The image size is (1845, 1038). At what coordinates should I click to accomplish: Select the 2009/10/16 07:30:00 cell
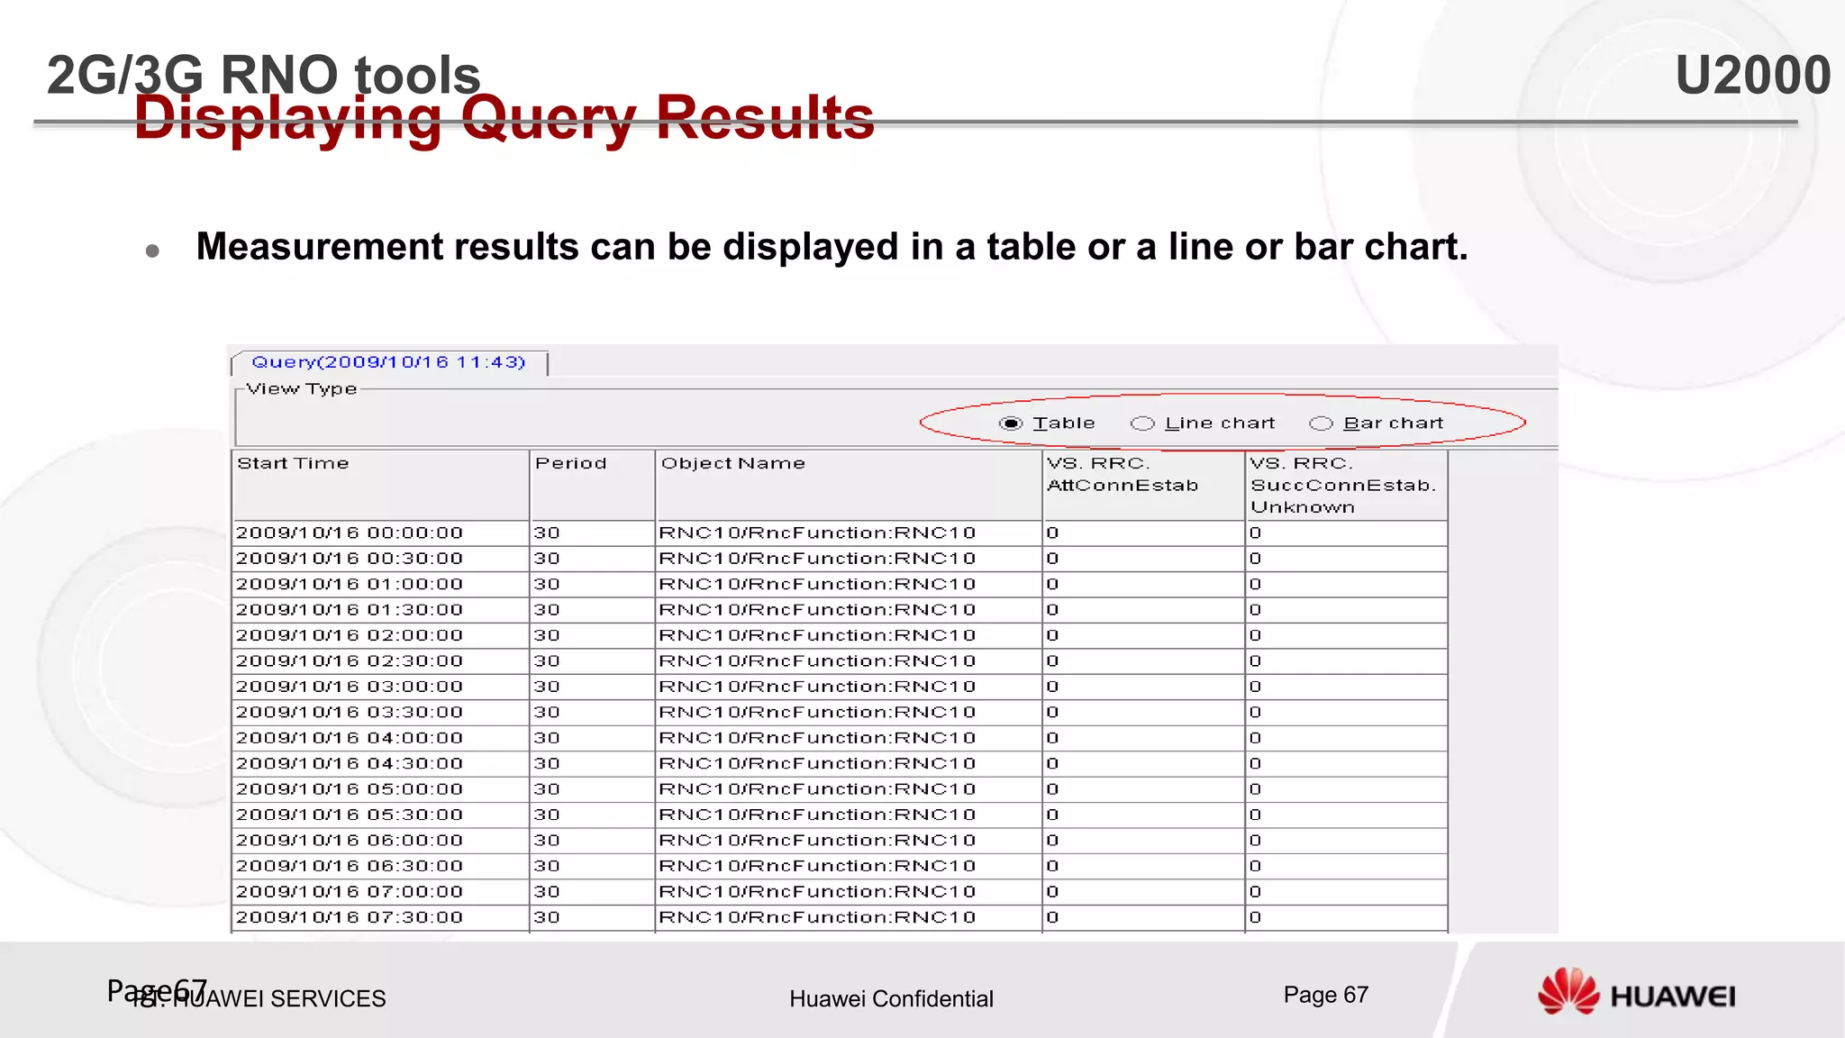[x=380, y=917]
